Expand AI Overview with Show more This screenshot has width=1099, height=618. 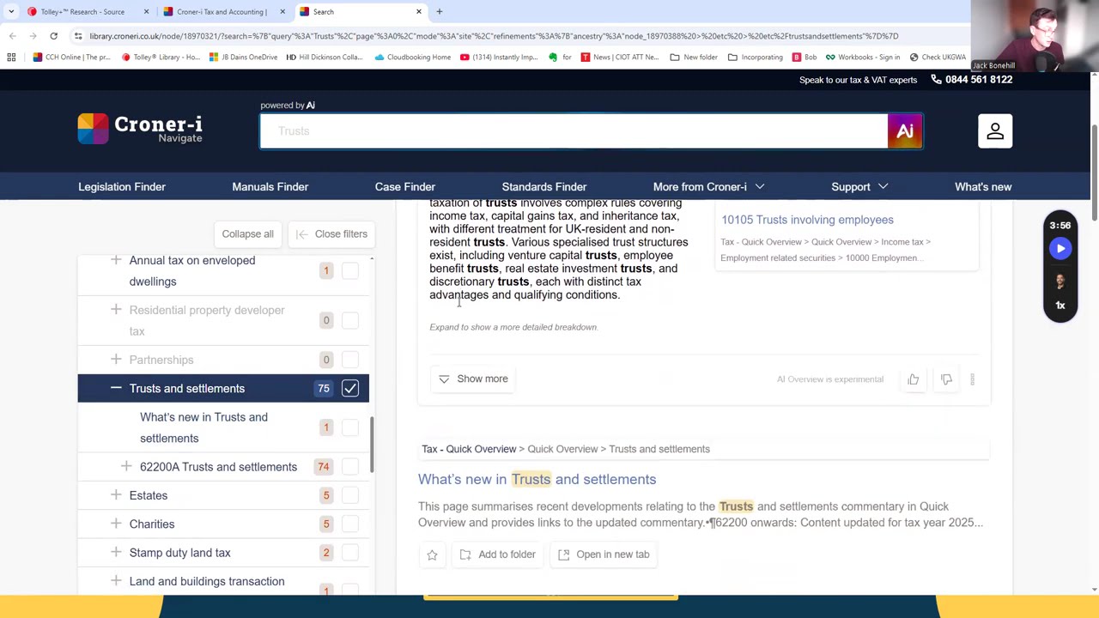pos(474,379)
